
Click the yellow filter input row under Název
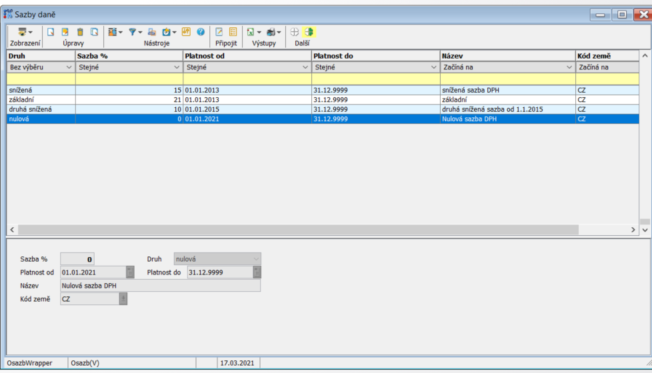click(507, 79)
